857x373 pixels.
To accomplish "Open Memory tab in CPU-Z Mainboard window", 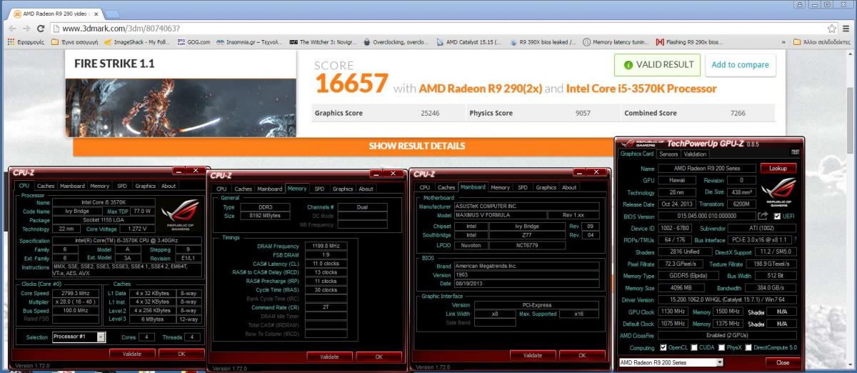I will [500, 187].
